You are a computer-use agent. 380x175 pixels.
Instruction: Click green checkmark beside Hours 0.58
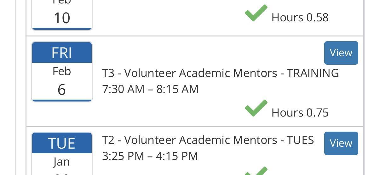pos(256,13)
